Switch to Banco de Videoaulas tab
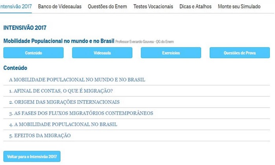 (x=60, y=7)
